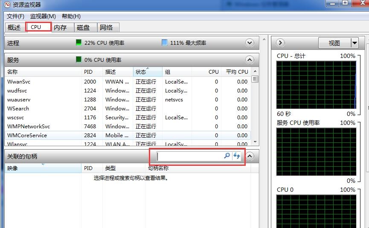Switch to the 内存 tab

pyautogui.click(x=60, y=27)
